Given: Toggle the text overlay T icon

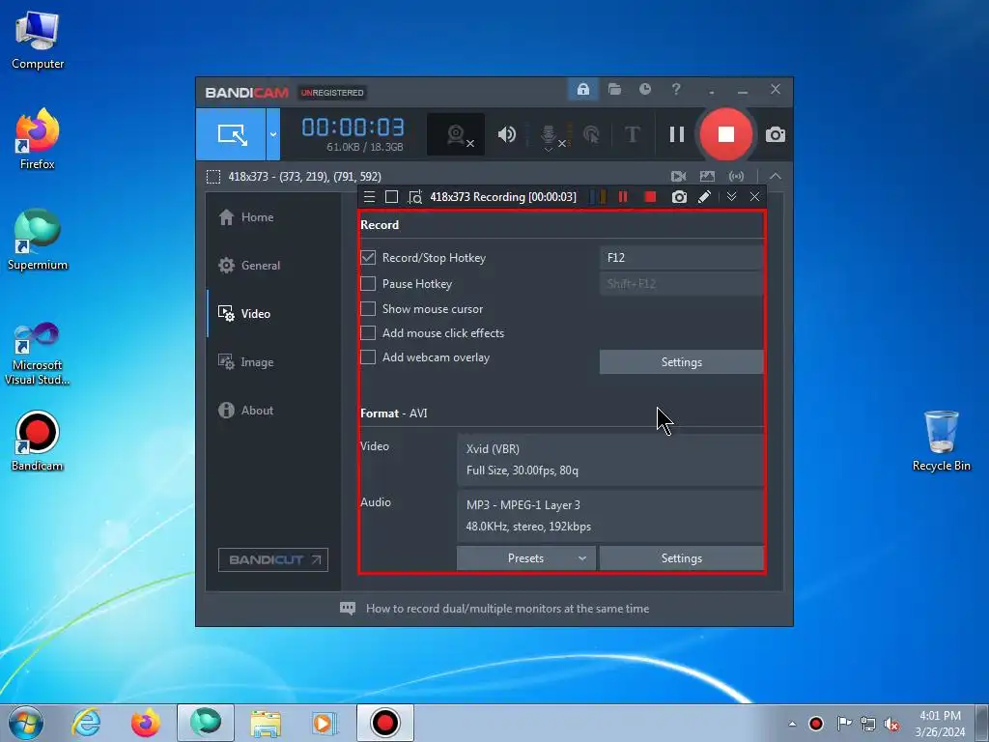Looking at the screenshot, I should (632, 134).
